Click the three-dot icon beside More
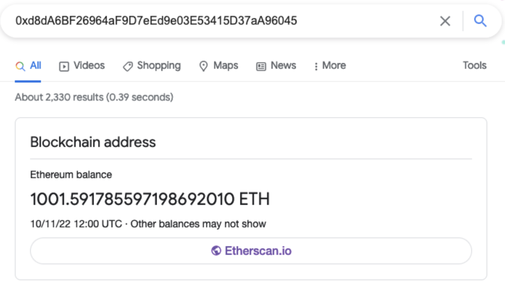Screen dimensions: 505x286 (x=316, y=66)
